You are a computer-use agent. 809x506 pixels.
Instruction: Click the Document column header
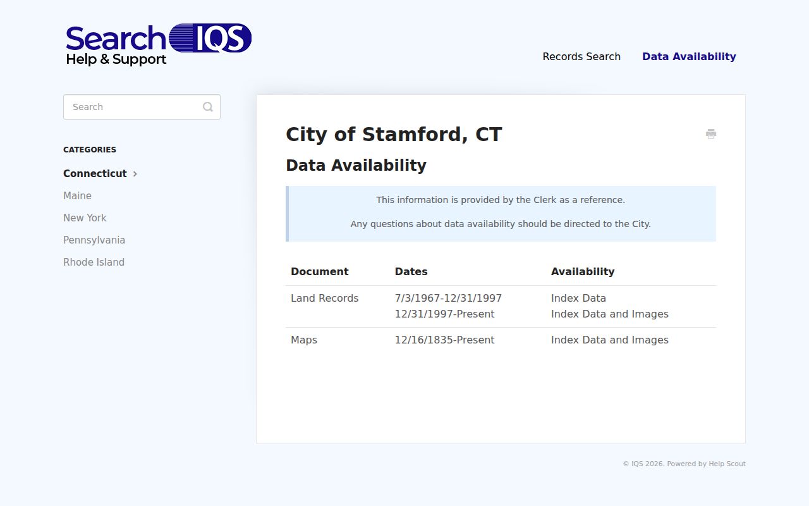[319, 271]
